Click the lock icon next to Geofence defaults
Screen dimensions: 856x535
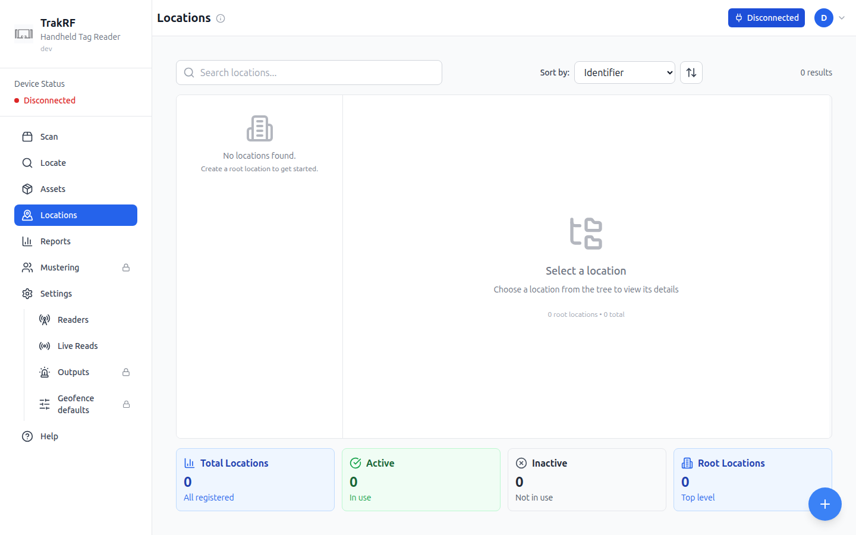click(126, 404)
